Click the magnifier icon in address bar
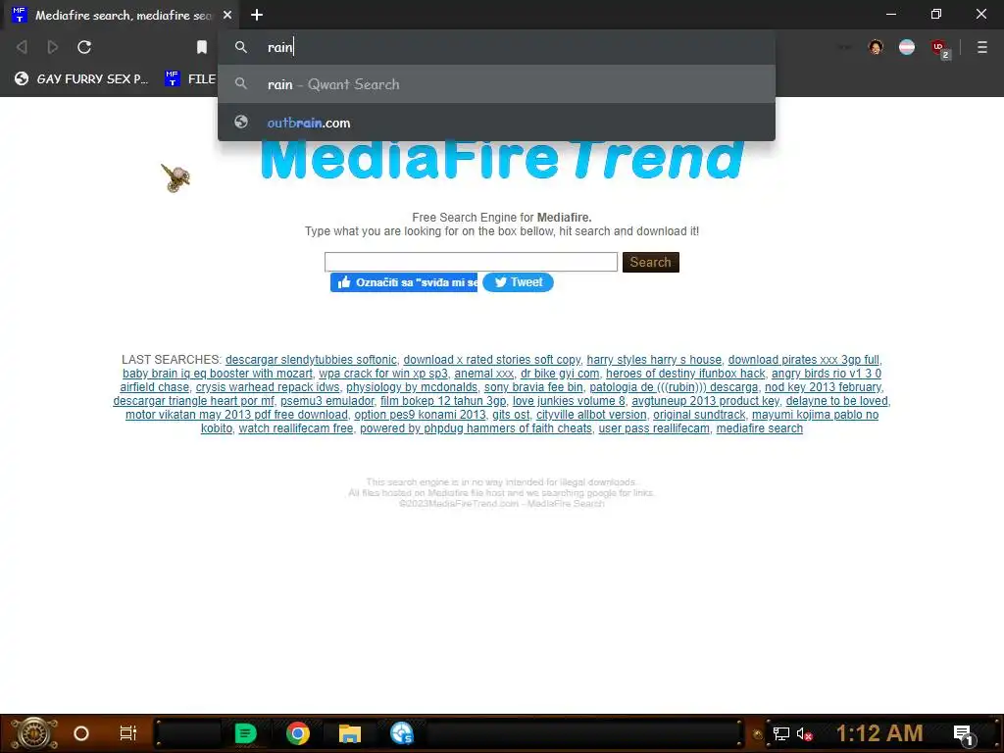This screenshot has height=753, width=1004. click(x=241, y=47)
